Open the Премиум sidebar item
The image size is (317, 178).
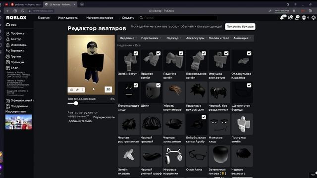pos(15,62)
